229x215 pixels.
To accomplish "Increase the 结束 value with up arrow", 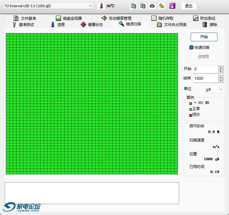I will 221,77.
